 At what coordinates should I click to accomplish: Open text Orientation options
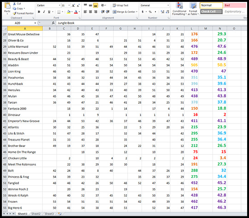(103, 5)
